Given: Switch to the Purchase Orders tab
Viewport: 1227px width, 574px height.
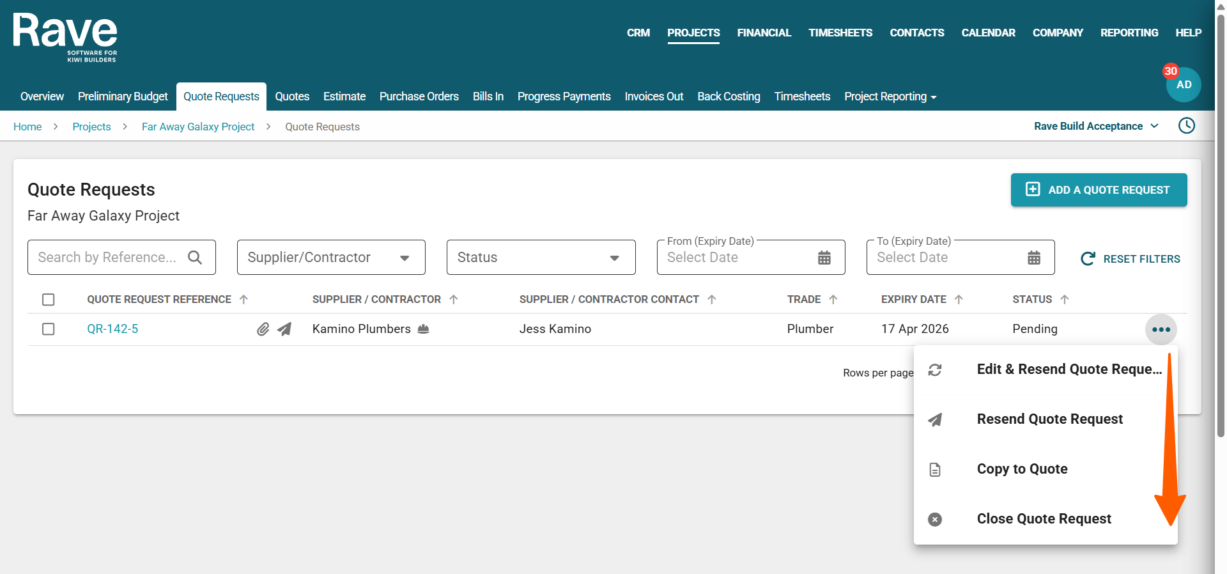Looking at the screenshot, I should tap(419, 97).
